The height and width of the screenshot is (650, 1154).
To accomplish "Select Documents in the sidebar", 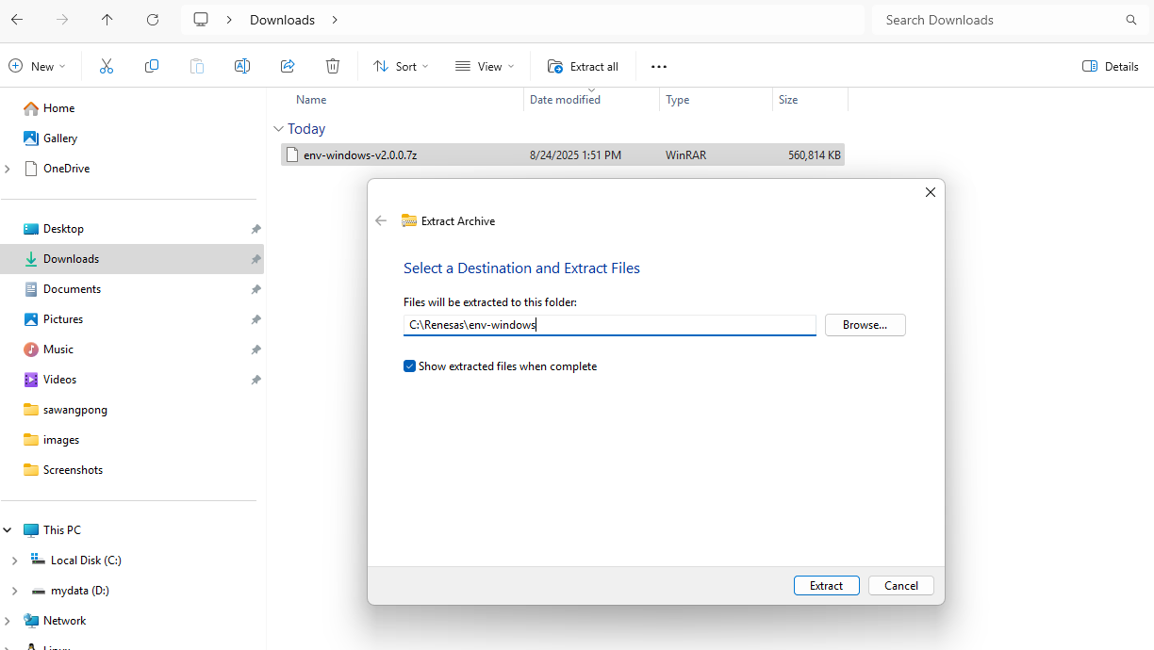I will tap(72, 289).
